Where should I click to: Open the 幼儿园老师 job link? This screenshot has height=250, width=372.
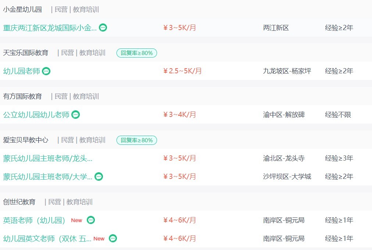[22, 71]
